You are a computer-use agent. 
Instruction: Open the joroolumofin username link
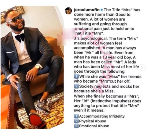click(87, 10)
